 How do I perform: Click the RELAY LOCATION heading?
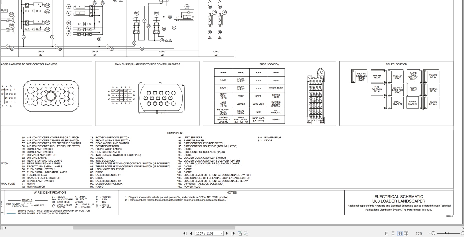pos(396,64)
